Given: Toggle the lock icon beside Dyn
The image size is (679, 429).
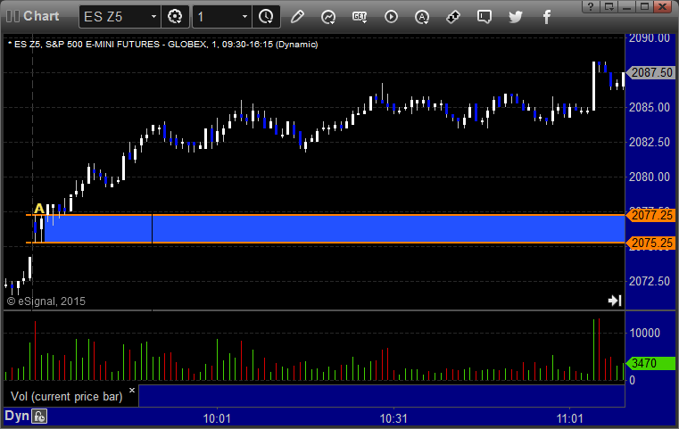Looking at the screenshot, I should pos(39,417).
